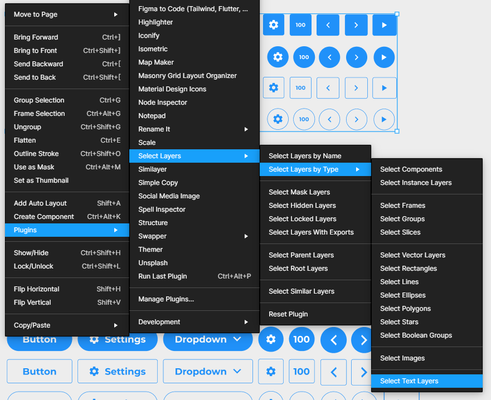Click the large outlined square gear button
Image resolution: width=491 pixels, height=400 pixels.
tap(271, 372)
